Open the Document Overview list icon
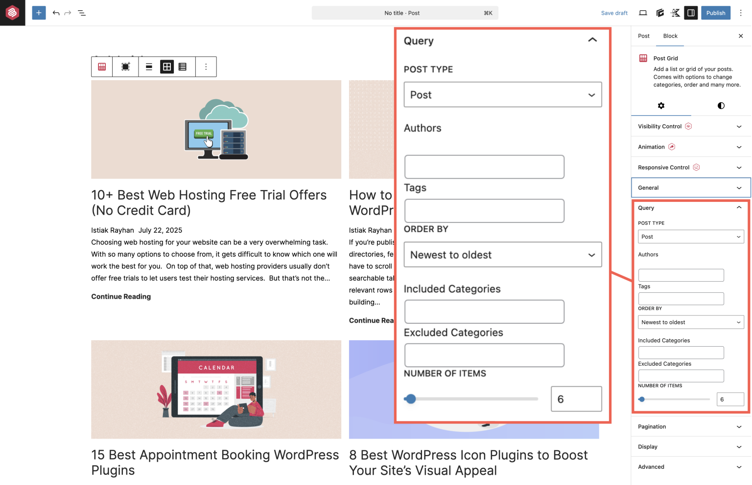This screenshot has width=752, height=485. [x=82, y=13]
